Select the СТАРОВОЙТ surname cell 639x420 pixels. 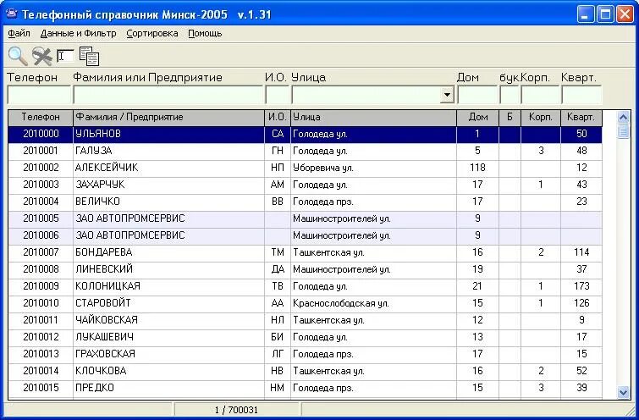point(168,303)
